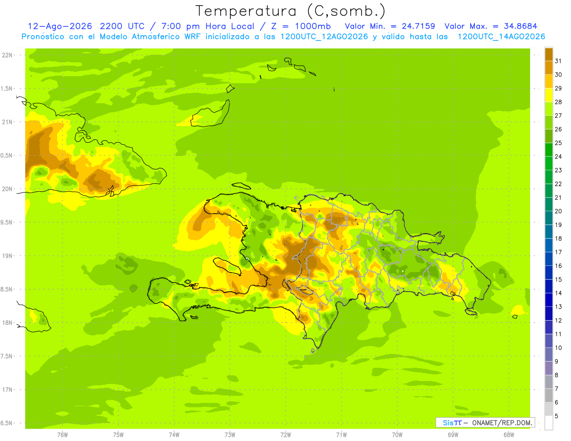Click the "19N" latitude axis label
The image size is (571, 441).
7,255
